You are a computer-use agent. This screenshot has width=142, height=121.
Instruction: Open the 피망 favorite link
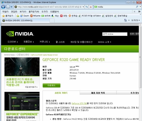pyautogui.click(x=64, y=16)
